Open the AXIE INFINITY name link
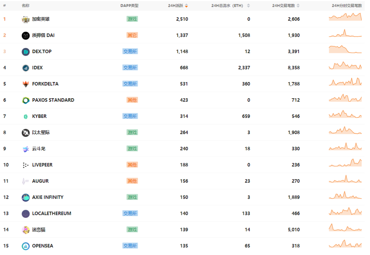370x255 pixels. point(48,197)
